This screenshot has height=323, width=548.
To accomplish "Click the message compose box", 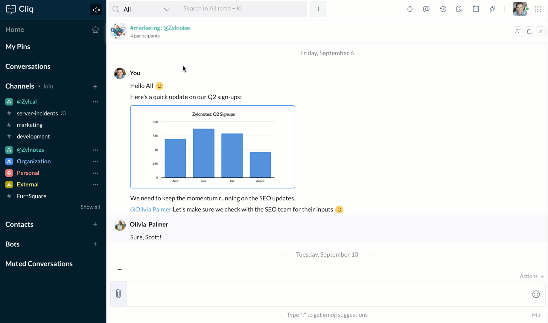I will [328, 294].
